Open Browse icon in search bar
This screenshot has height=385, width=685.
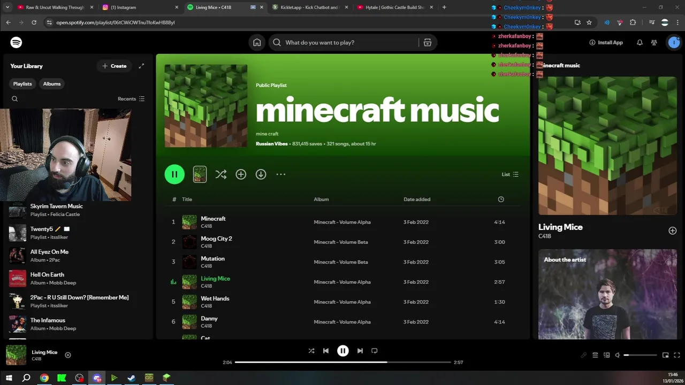click(x=427, y=42)
